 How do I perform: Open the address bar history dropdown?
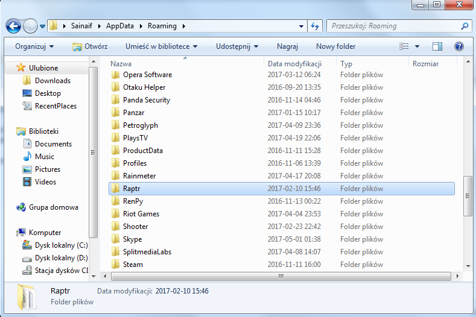tap(301, 27)
